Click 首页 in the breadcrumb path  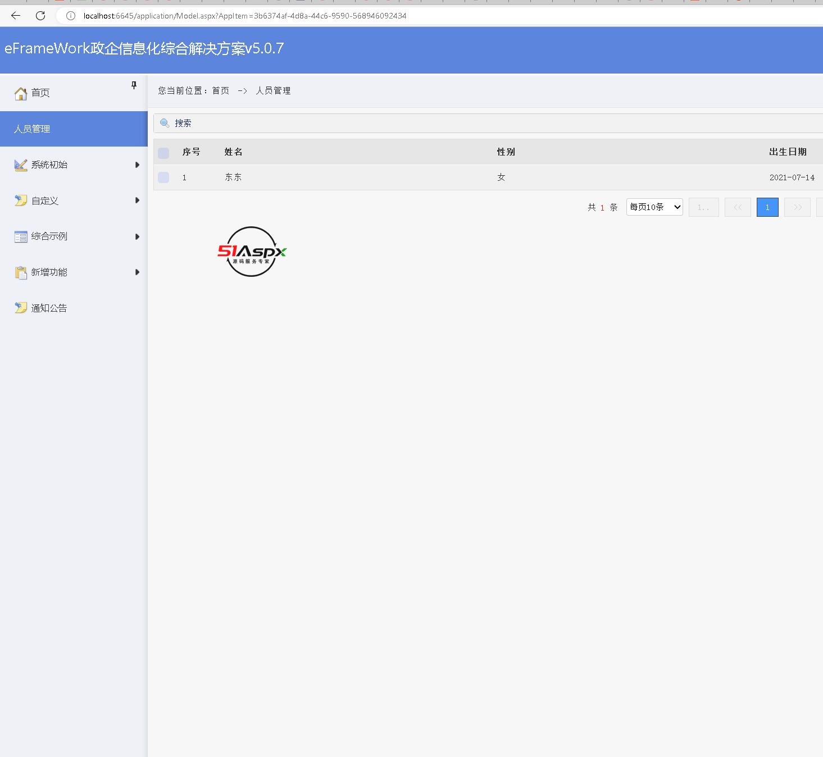pyautogui.click(x=221, y=90)
